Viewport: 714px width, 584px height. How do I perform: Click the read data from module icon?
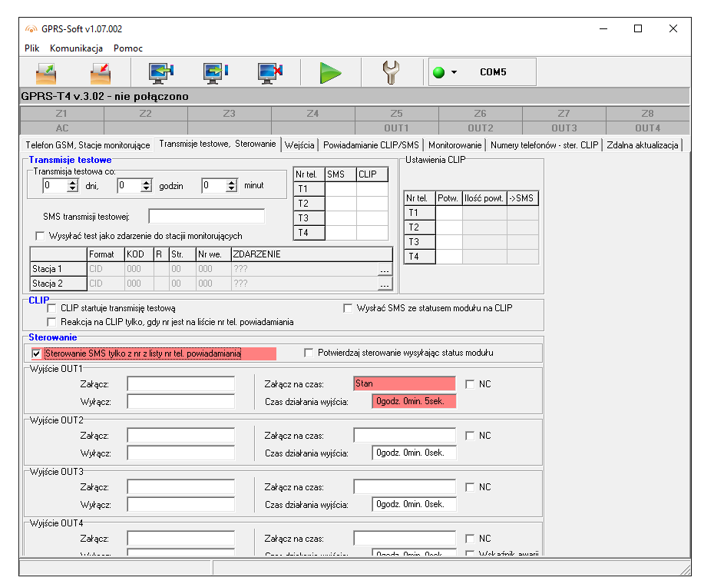(x=161, y=72)
